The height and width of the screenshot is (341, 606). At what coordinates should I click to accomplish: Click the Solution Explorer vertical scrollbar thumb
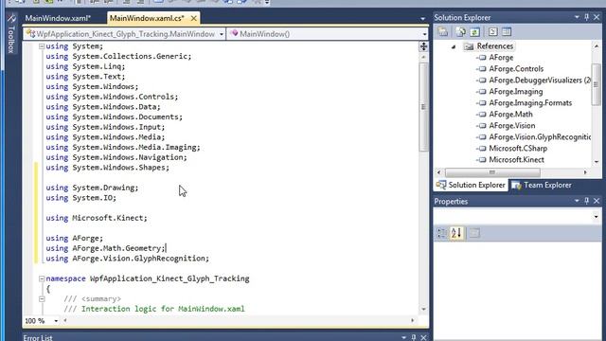click(x=596, y=84)
